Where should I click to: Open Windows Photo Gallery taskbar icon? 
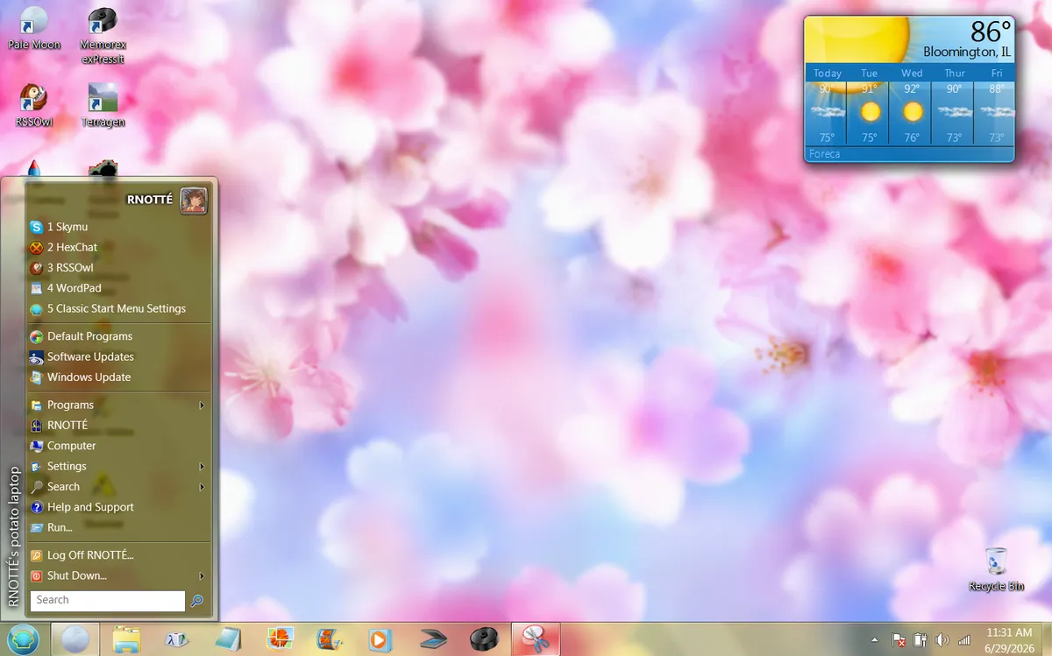click(279, 639)
